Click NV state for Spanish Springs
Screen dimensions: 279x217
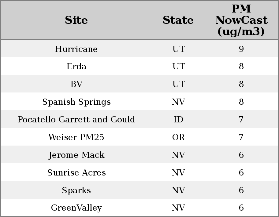coord(178,102)
